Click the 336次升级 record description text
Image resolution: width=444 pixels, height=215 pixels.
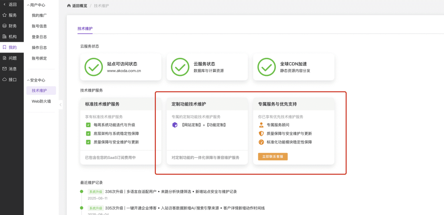171,192
